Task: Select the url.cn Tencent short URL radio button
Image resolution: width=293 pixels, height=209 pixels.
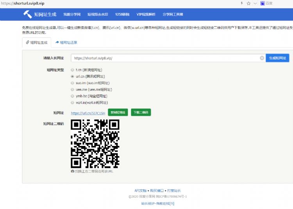Action: [72, 76]
